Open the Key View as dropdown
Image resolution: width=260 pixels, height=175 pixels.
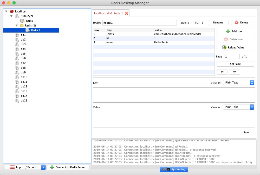[x=239, y=83]
